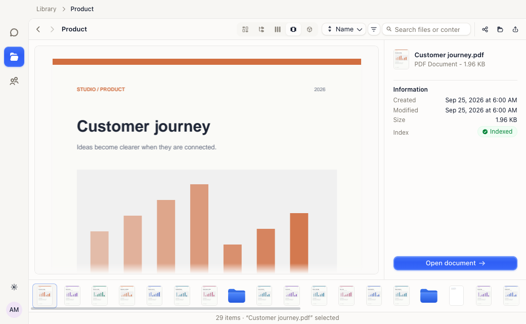Switch to tree view
Screen dimensions: 526x324
[261, 29]
